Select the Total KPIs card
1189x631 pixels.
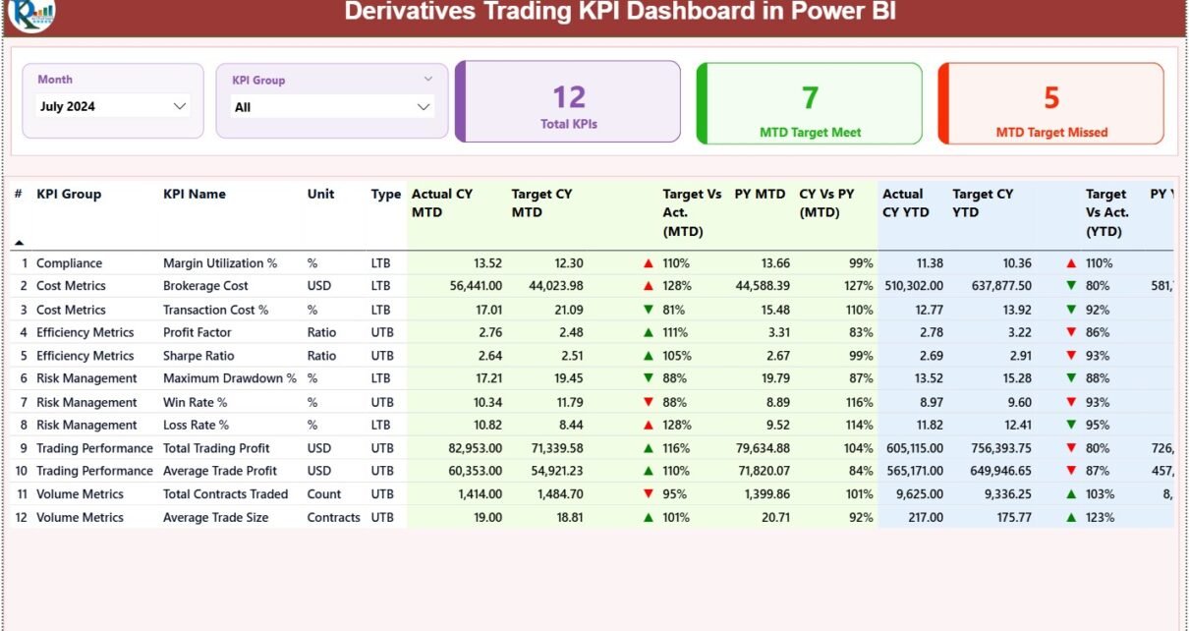click(x=568, y=102)
